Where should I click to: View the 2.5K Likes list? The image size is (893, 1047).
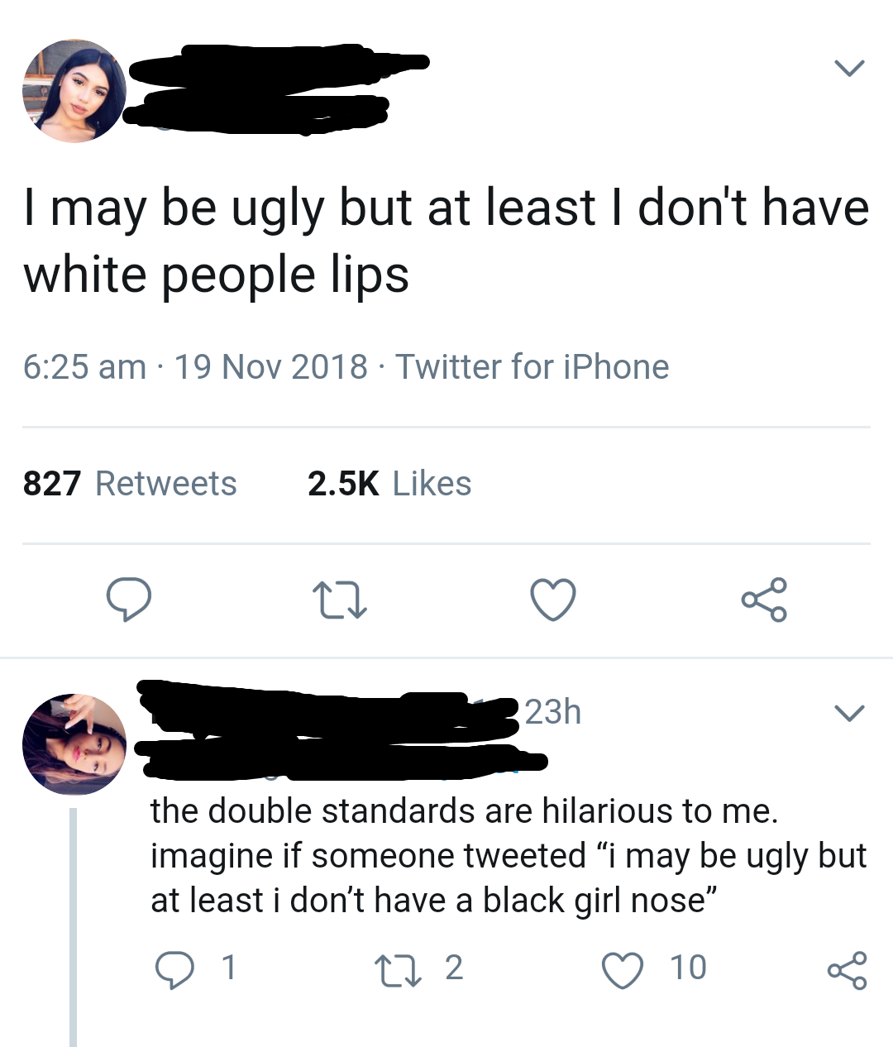(x=389, y=484)
